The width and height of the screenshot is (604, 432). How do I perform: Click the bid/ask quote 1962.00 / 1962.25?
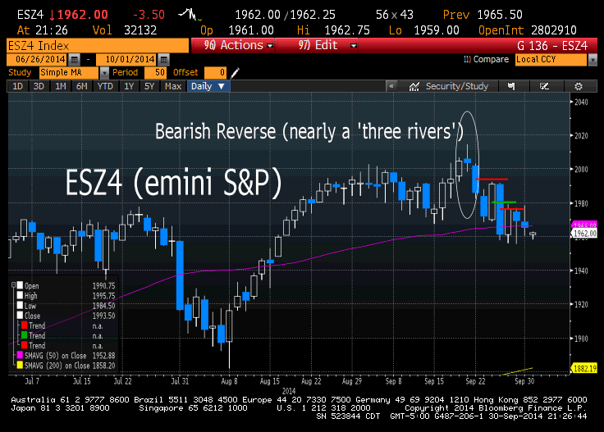click(285, 15)
